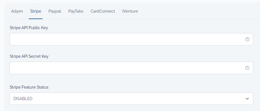Screen dimensions: 260x111
Task: Show help for Stripe API Public Key
Action: pyautogui.click(x=247, y=39)
